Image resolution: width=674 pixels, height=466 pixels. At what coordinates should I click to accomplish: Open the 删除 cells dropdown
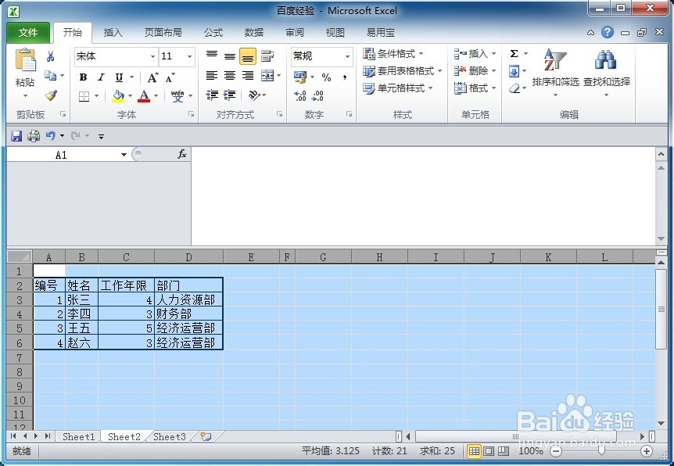pos(475,71)
